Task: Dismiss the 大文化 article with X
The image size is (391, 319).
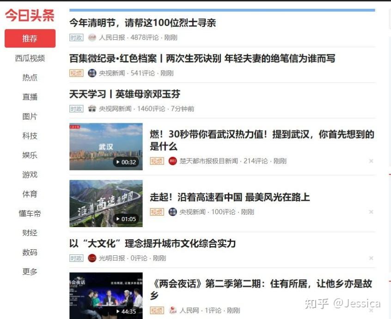Action: (x=371, y=258)
